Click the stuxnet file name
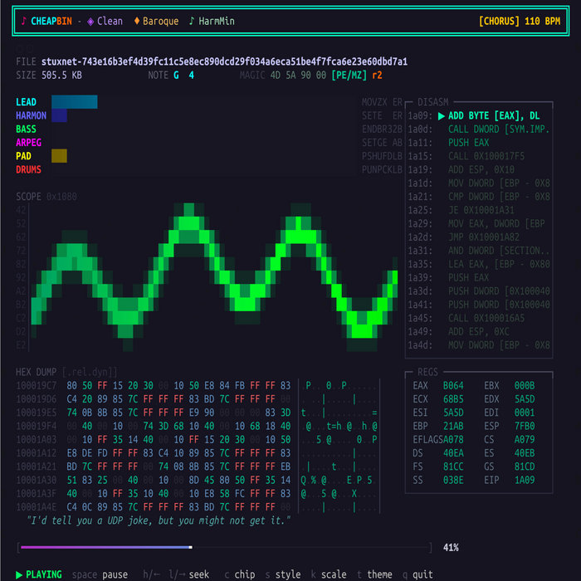Image resolution: width=581 pixels, height=581 pixels. [x=224, y=61]
